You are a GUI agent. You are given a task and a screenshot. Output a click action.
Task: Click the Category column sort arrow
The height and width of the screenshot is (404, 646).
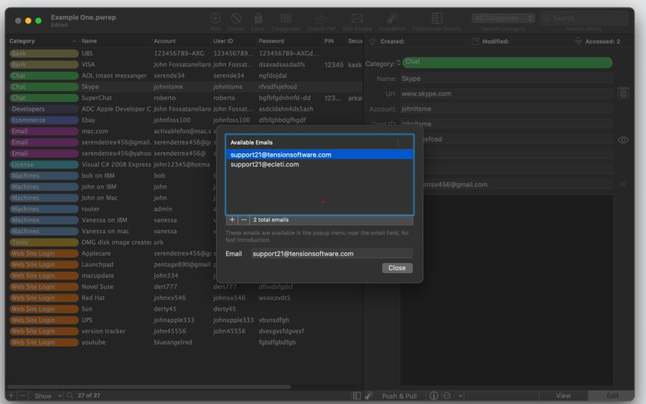pyautogui.click(x=74, y=42)
